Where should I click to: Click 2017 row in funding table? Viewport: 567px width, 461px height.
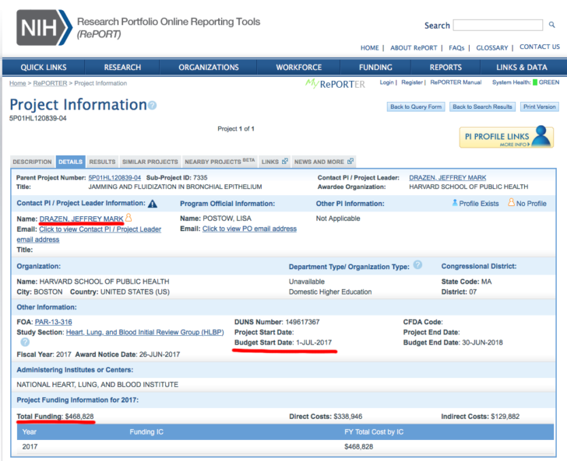(285, 446)
